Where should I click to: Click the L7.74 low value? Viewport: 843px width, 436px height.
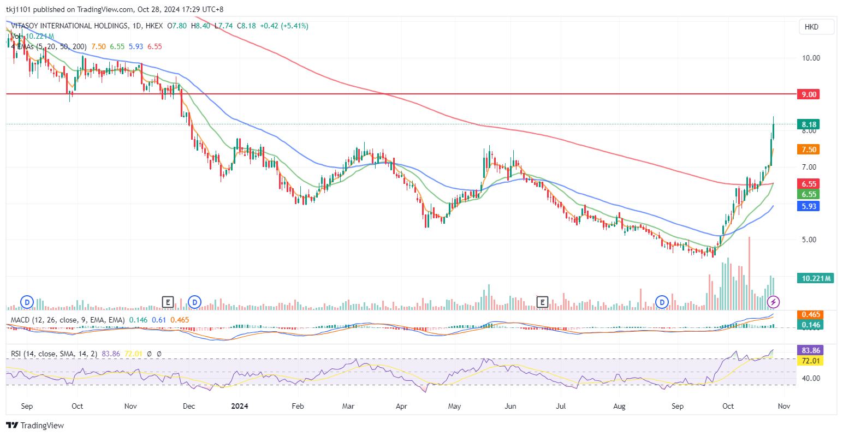[x=223, y=26]
